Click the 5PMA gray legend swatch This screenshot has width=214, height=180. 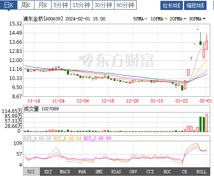coord(146,19)
